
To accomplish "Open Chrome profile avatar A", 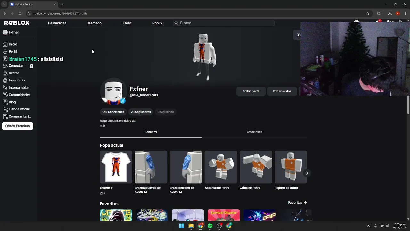I will (398, 13).
